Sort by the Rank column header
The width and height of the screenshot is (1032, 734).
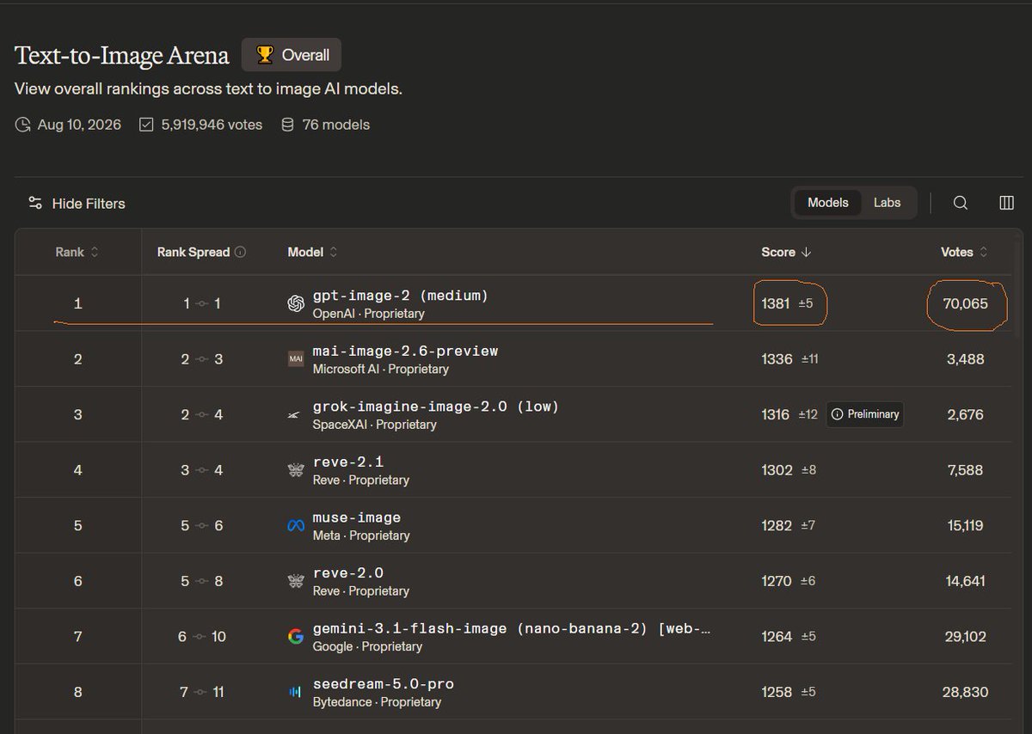pyautogui.click(x=77, y=252)
